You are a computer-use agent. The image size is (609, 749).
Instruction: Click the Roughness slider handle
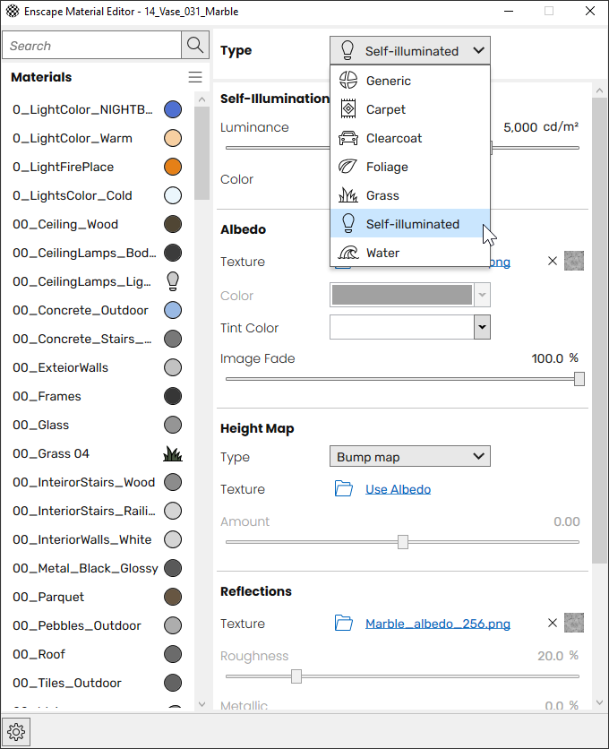pyautogui.click(x=296, y=676)
